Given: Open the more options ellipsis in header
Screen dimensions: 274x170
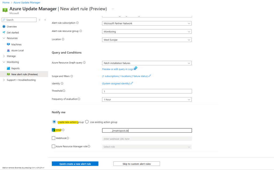Looking at the screenshot, I should tap(113, 9).
